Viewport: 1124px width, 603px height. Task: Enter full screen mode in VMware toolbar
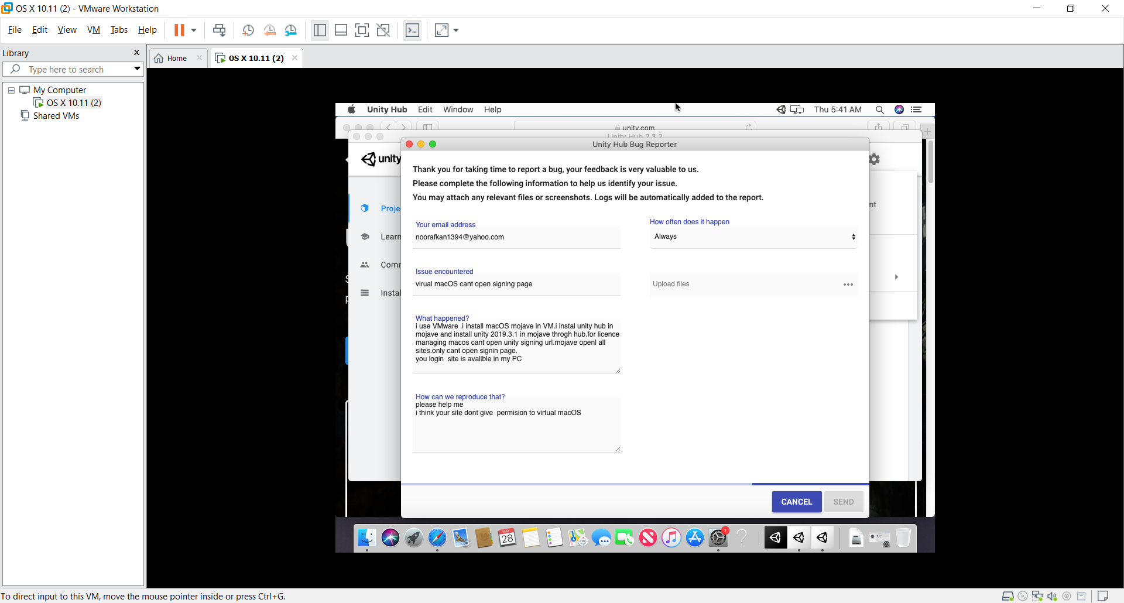coord(362,30)
